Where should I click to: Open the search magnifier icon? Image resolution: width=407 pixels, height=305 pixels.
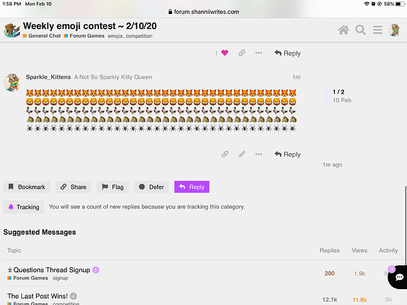[361, 30]
